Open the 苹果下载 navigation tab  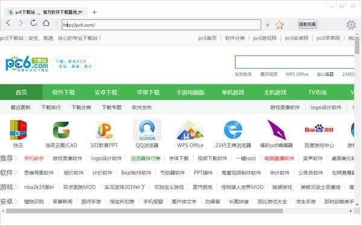(x=148, y=92)
